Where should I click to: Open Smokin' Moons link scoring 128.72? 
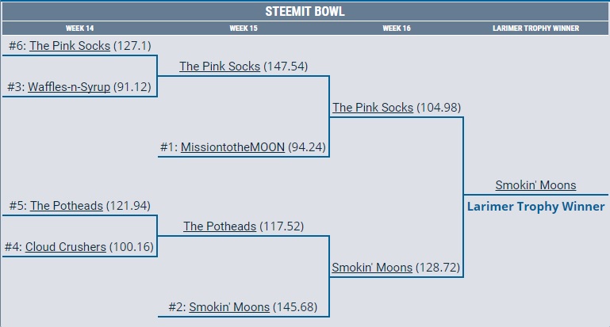pyautogui.click(x=372, y=268)
